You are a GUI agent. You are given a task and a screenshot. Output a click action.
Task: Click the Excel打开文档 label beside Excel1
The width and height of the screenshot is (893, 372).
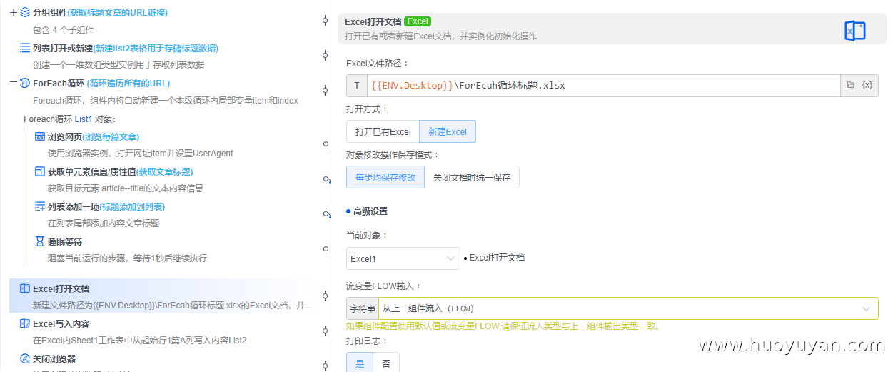pyautogui.click(x=497, y=258)
